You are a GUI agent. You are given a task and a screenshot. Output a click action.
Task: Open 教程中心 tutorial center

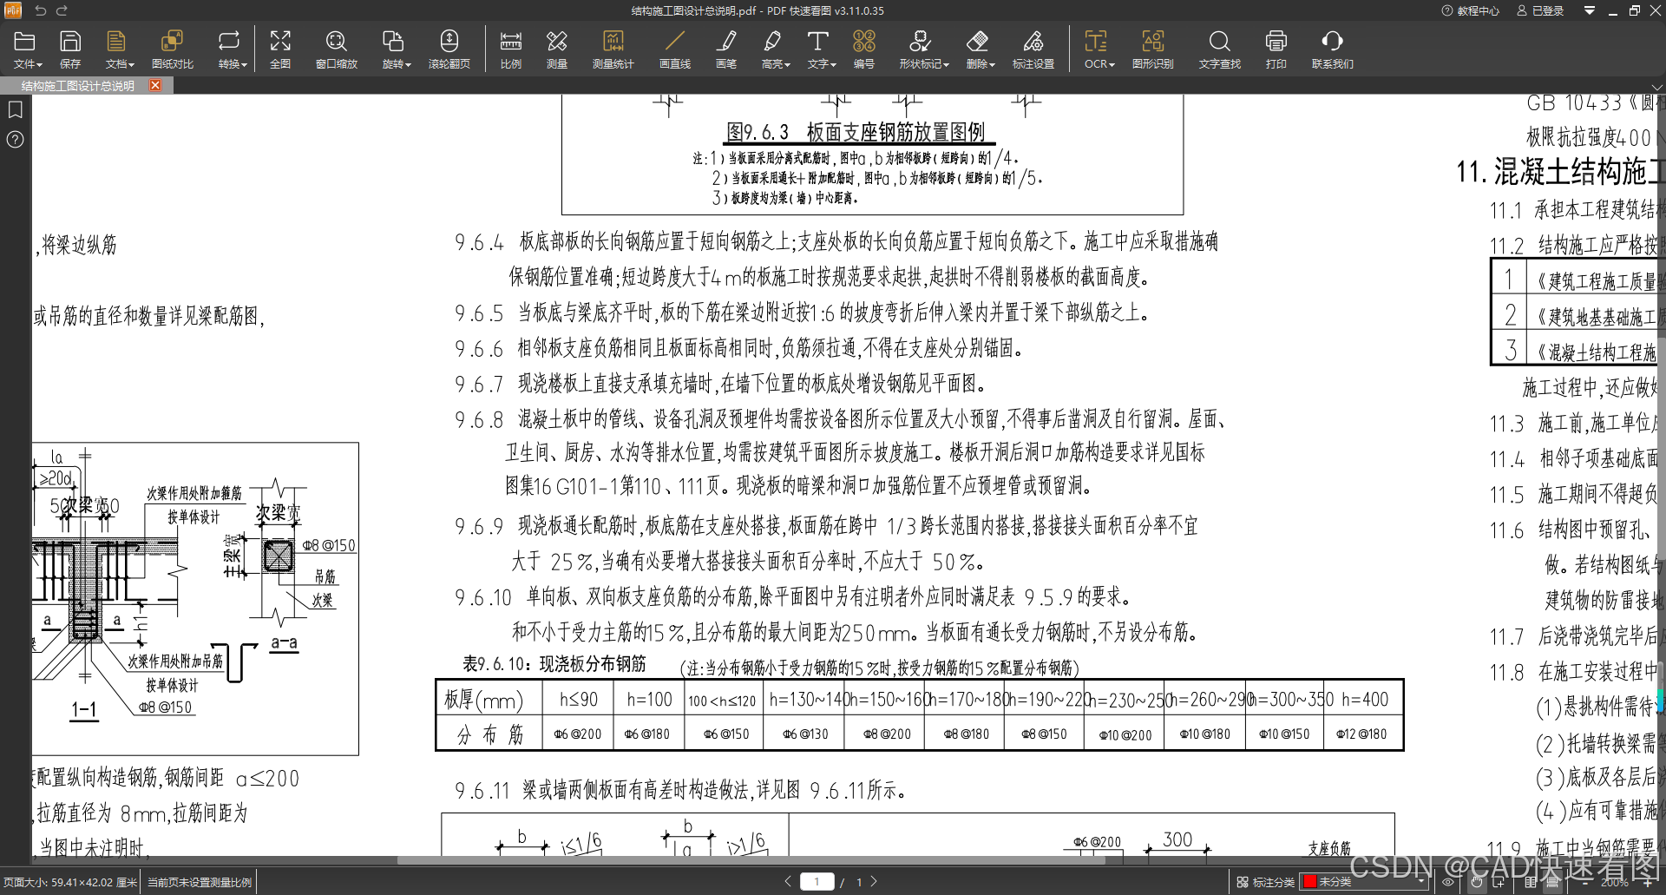(x=1471, y=10)
